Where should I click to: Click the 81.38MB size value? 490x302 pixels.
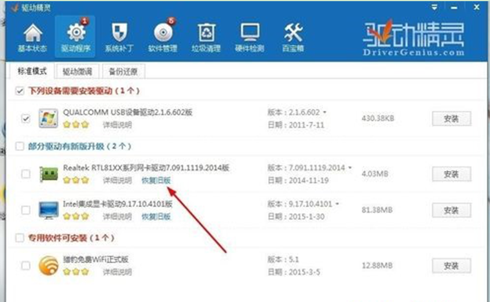tap(377, 210)
